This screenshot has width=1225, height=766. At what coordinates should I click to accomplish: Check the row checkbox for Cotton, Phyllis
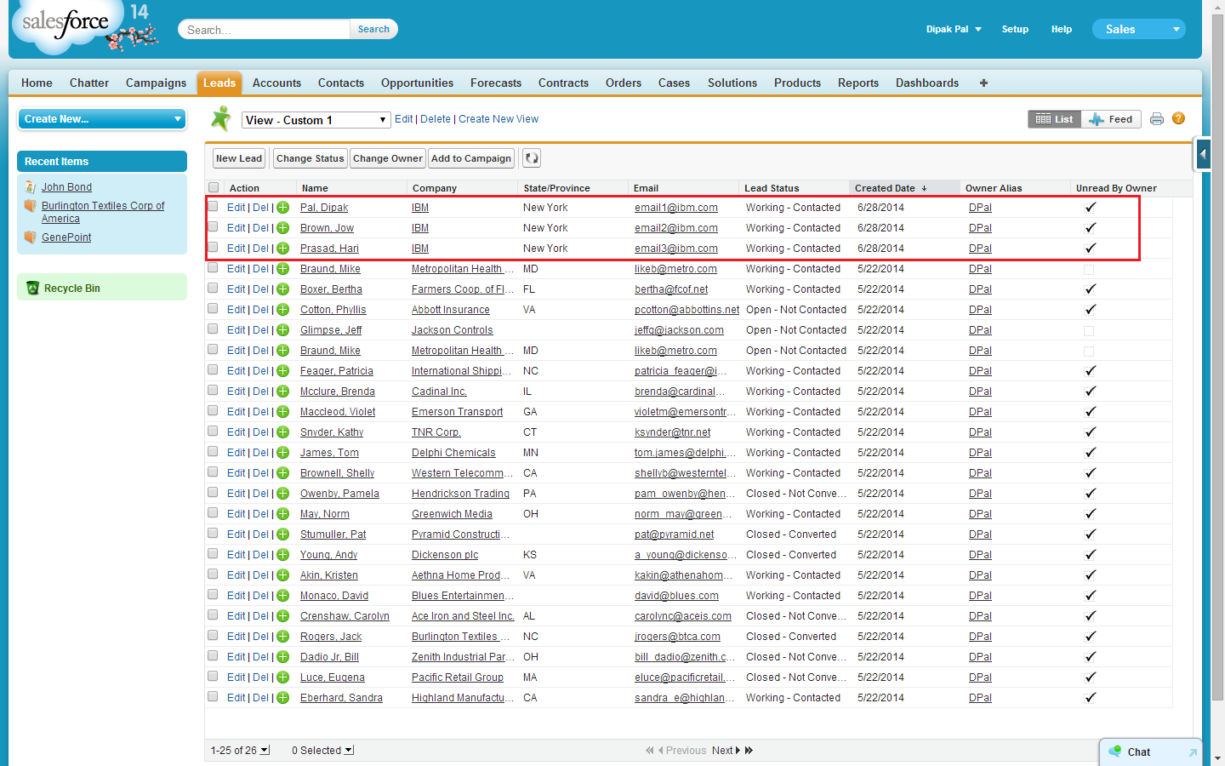214,309
